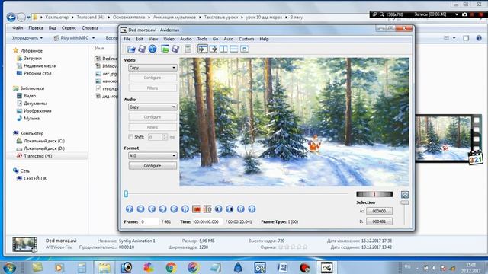This screenshot has width=488, height=274.
Task: Select Рабочий стол in Explorer favorites
Action: pos(37,73)
